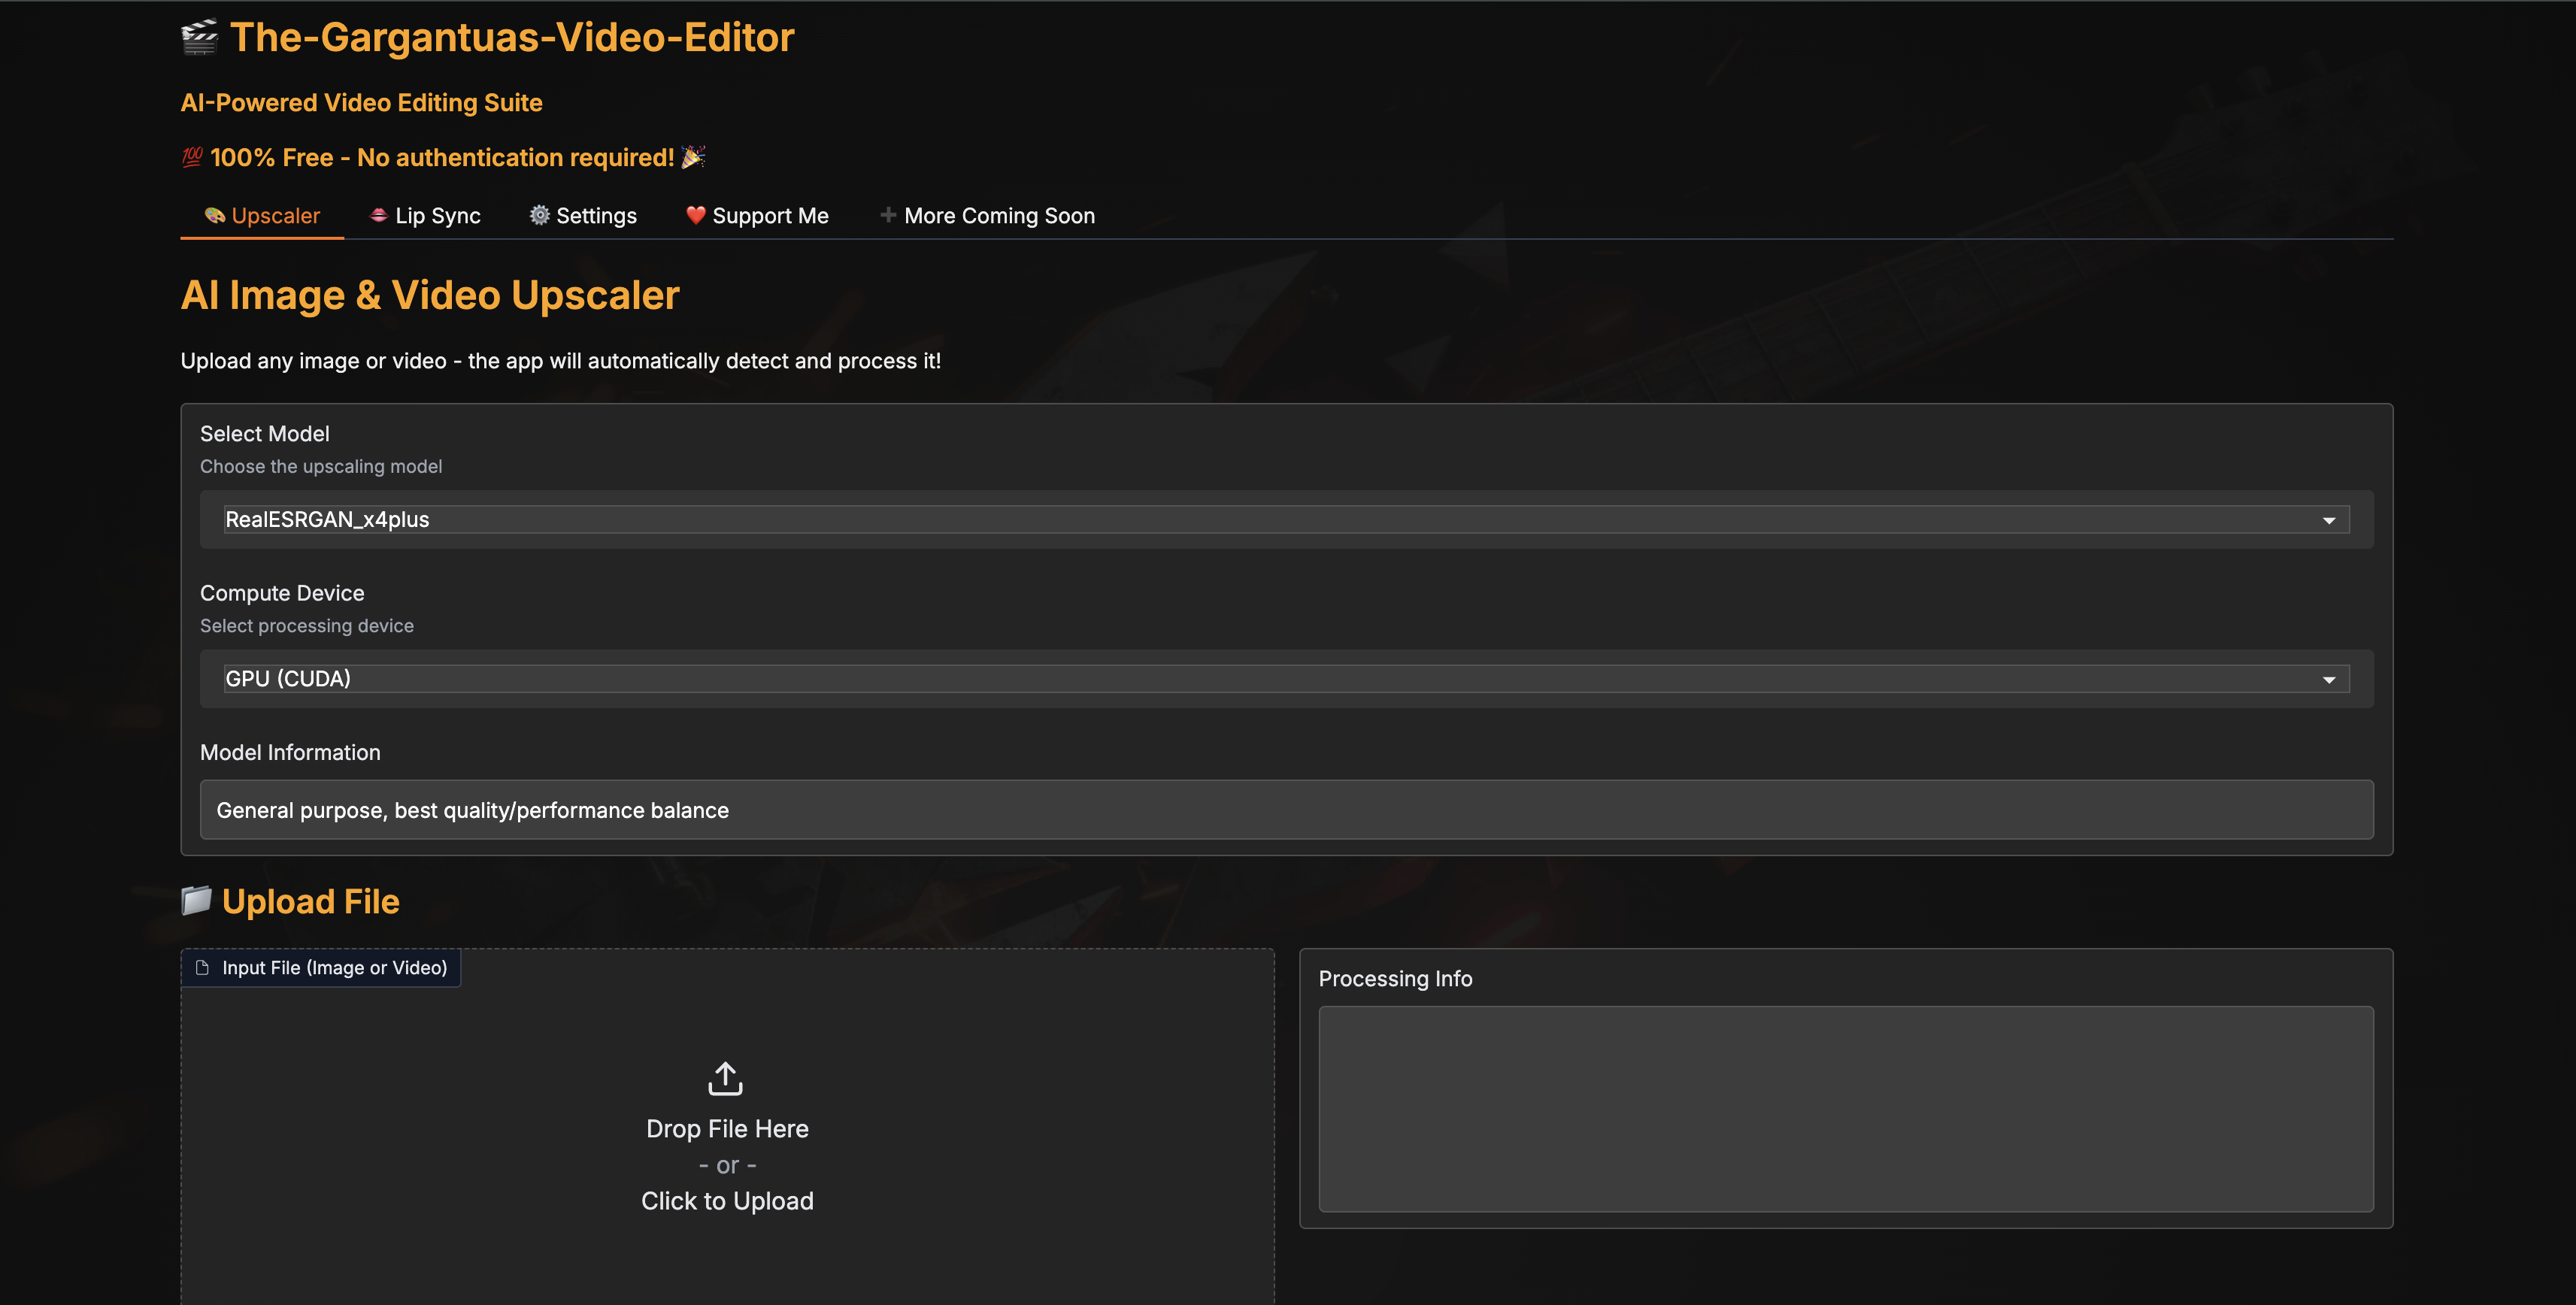
Task: Open the Settings tab
Action: point(583,216)
